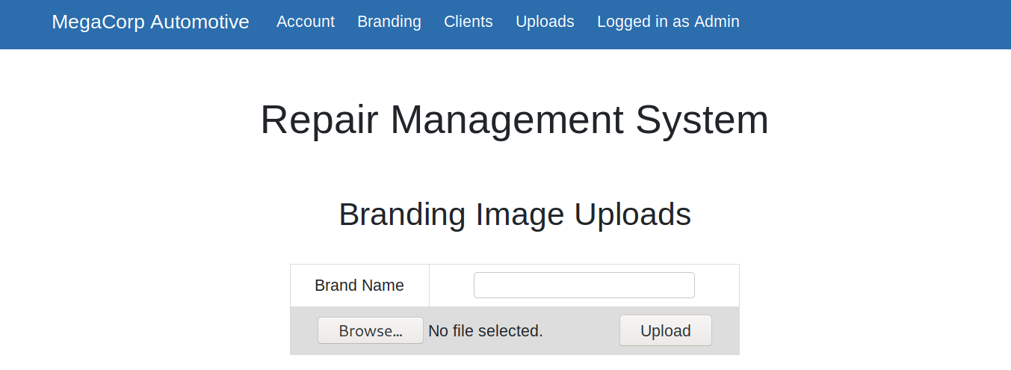
Task: Select Uploads in the navigation bar
Action: click(x=545, y=22)
